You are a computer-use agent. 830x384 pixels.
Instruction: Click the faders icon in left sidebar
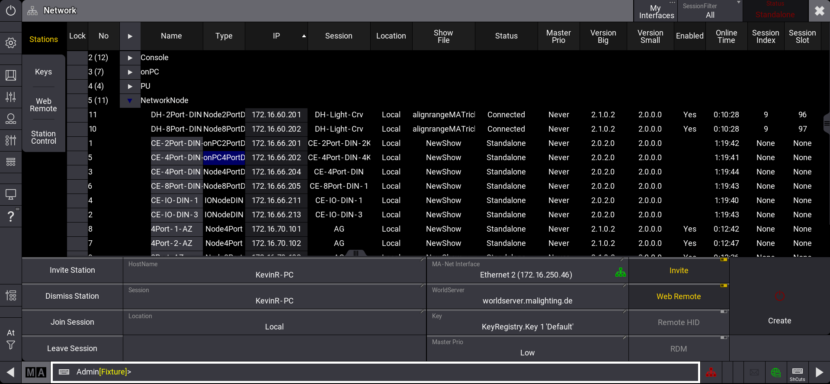pos(11,97)
